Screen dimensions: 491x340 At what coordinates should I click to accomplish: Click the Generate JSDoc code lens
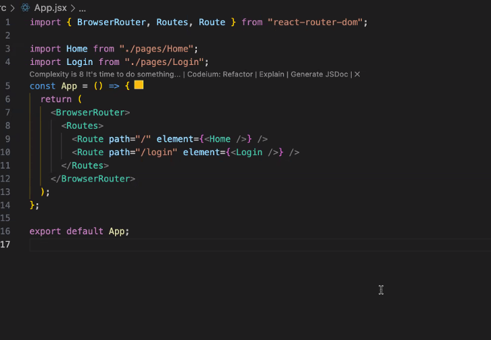click(x=319, y=75)
